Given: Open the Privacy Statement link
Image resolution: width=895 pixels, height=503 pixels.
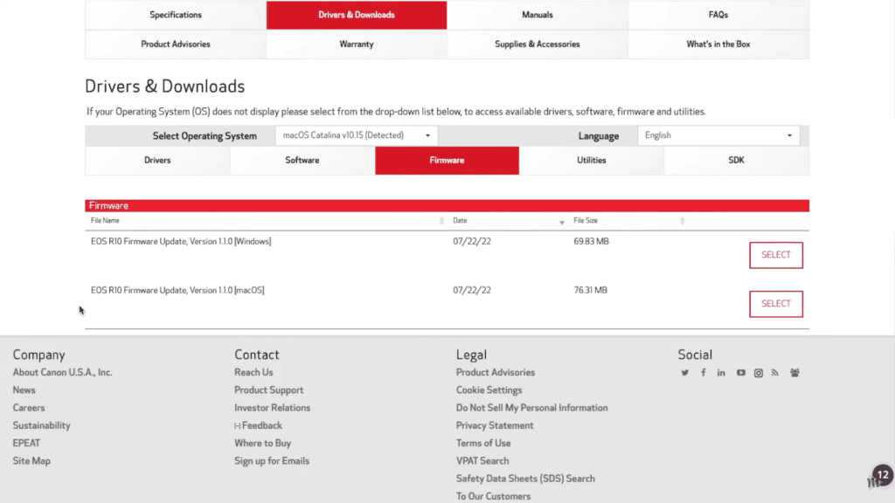Looking at the screenshot, I should 495,425.
